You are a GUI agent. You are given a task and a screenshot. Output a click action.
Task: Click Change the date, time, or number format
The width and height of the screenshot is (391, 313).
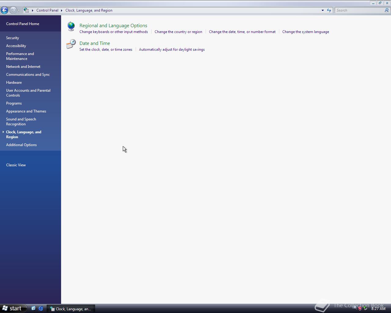pyautogui.click(x=242, y=32)
